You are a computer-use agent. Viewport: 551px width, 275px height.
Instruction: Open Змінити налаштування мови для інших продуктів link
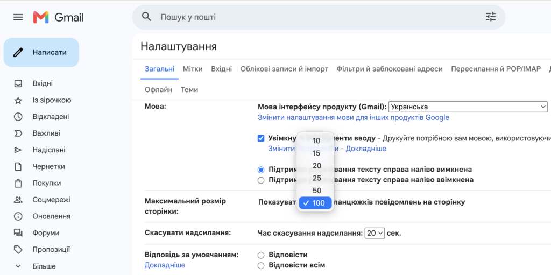(x=354, y=117)
